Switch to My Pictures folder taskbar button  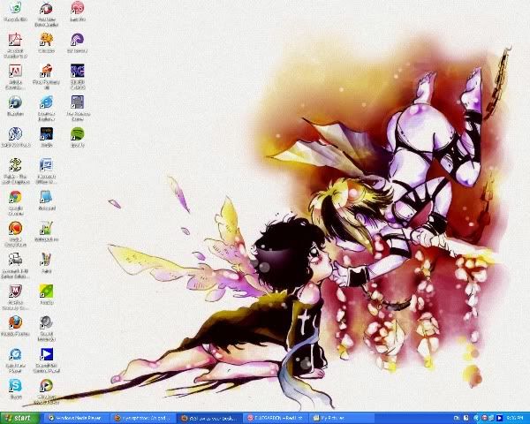point(343,418)
